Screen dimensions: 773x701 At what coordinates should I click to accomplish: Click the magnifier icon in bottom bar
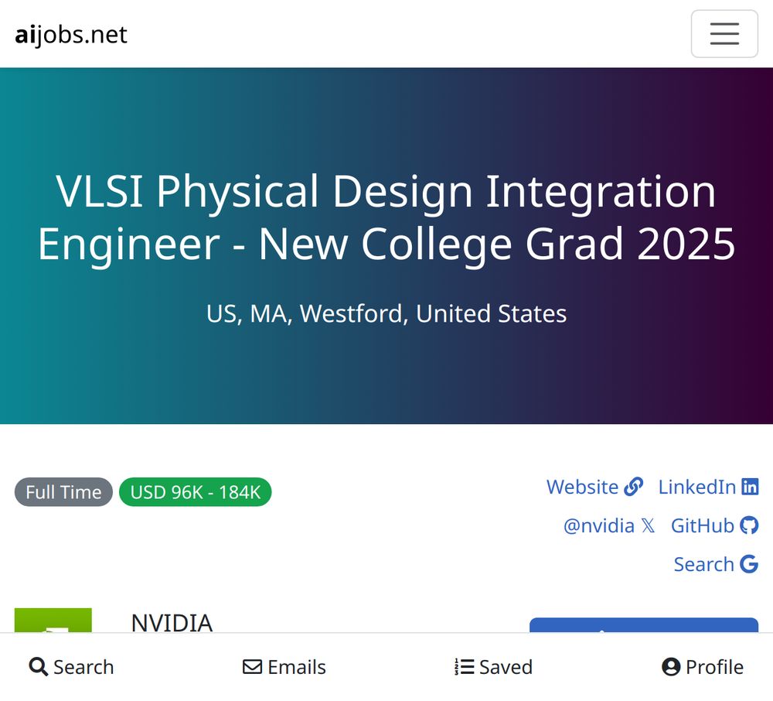39,667
